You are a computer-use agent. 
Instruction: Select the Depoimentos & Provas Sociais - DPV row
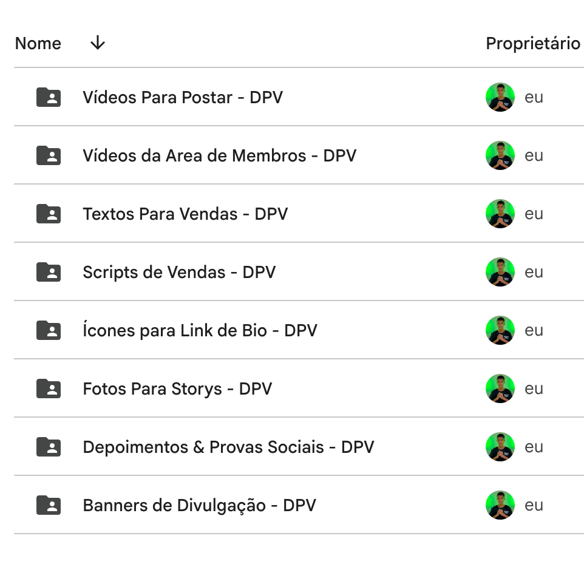tap(228, 447)
